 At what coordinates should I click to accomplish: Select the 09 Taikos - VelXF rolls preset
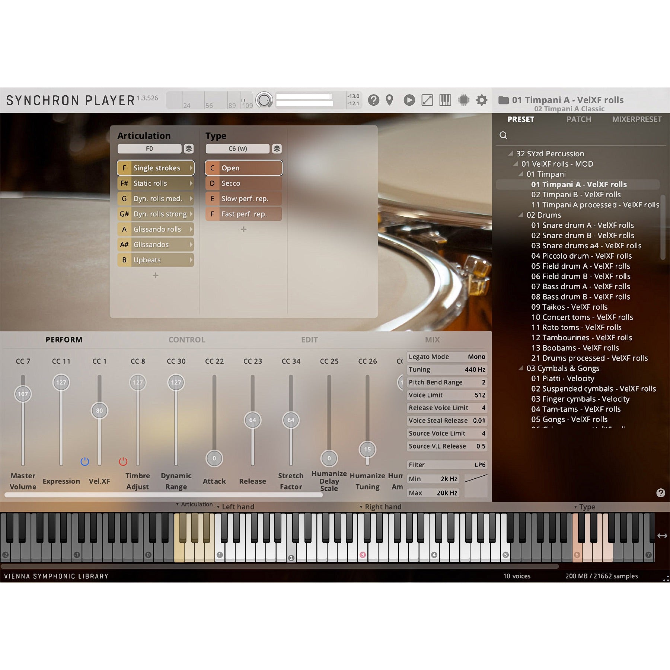pos(569,307)
